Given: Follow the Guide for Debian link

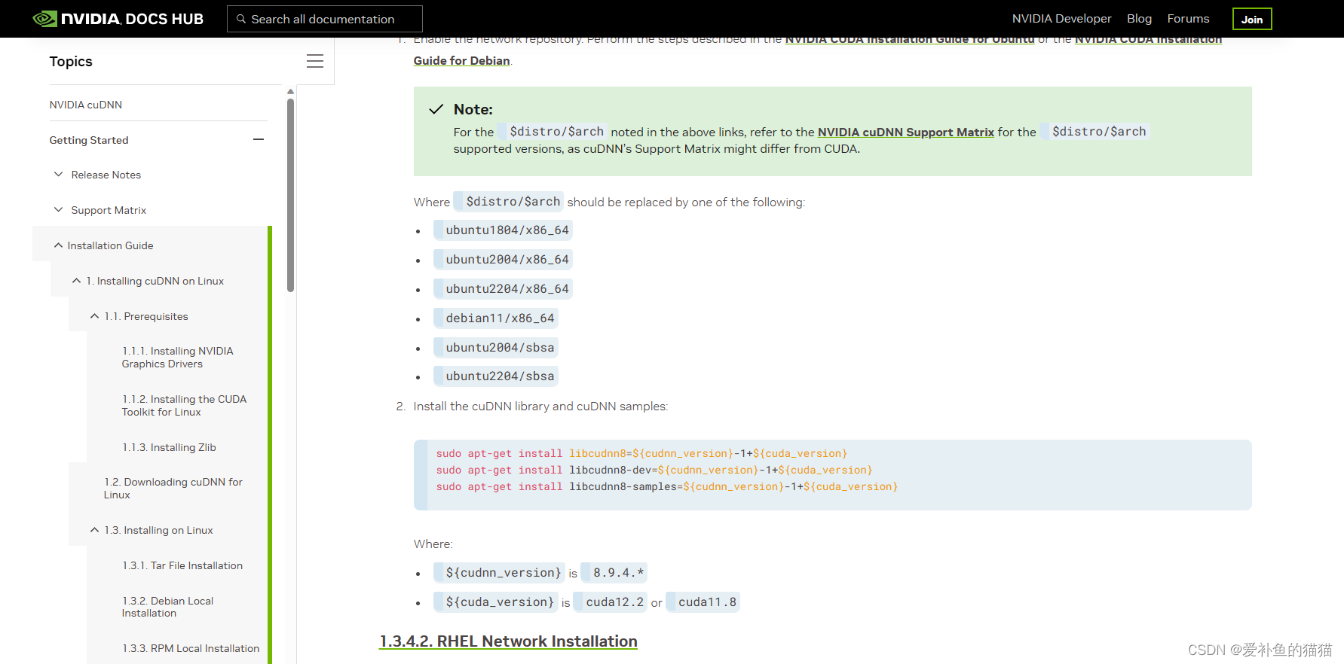Looking at the screenshot, I should coord(461,60).
